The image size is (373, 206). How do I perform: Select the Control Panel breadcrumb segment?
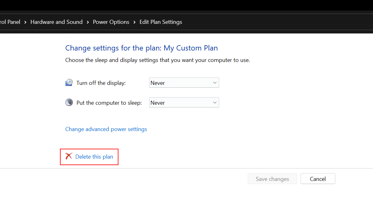click(x=10, y=22)
